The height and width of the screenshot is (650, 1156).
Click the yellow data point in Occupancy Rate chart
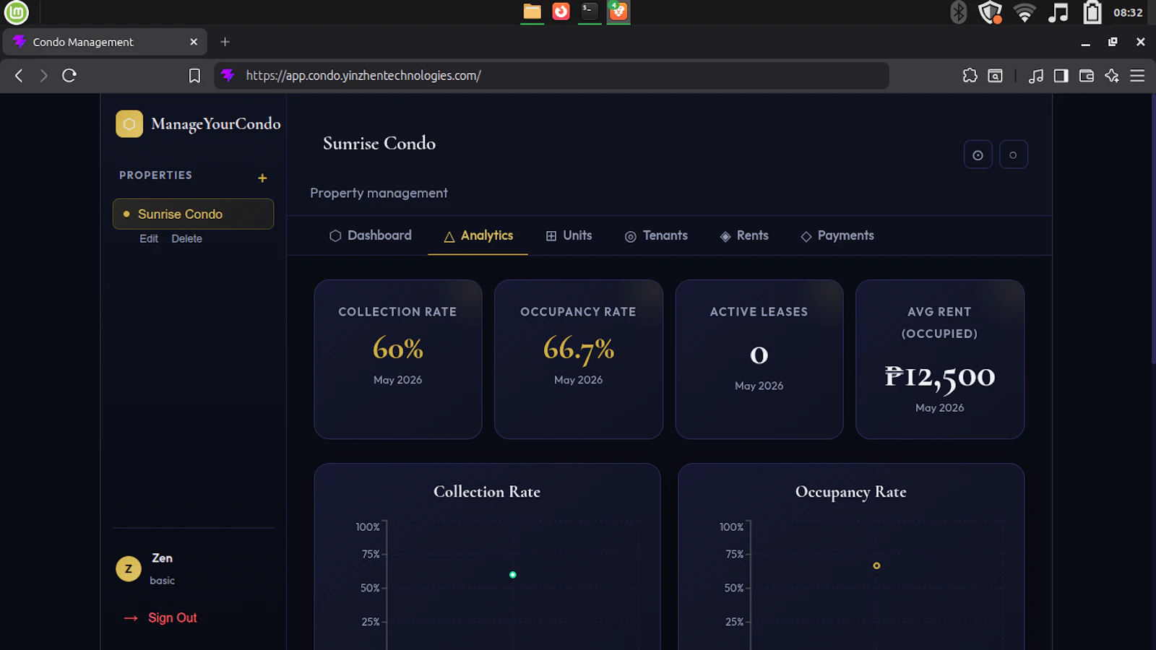[876, 565]
